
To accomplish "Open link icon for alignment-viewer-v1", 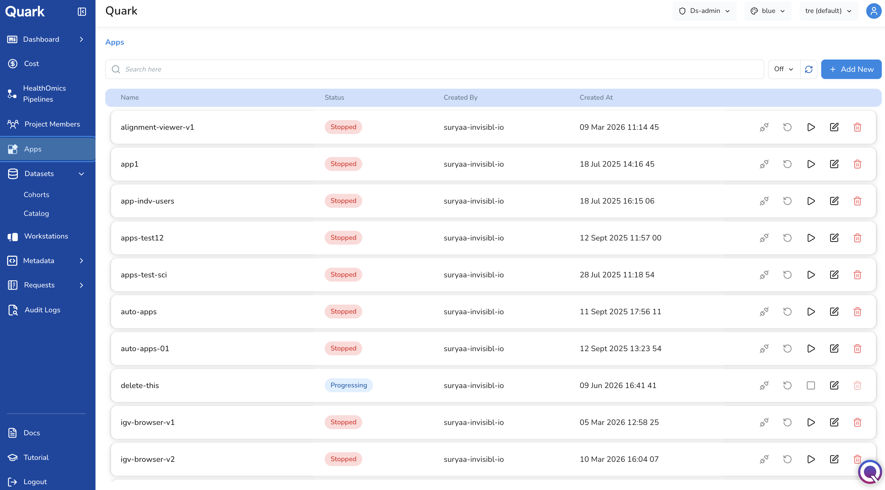I will pyautogui.click(x=764, y=127).
